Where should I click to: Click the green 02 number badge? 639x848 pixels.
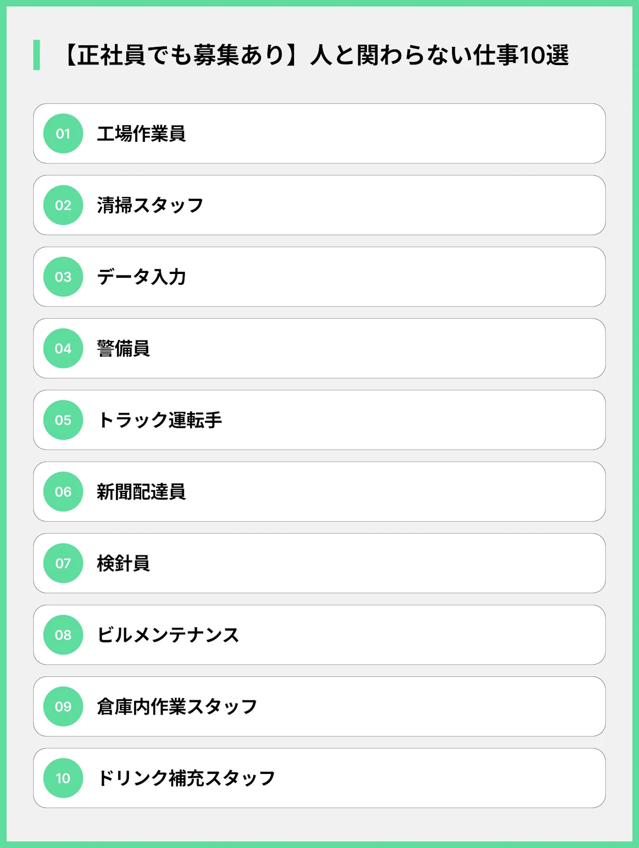click(x=63, y=205)
